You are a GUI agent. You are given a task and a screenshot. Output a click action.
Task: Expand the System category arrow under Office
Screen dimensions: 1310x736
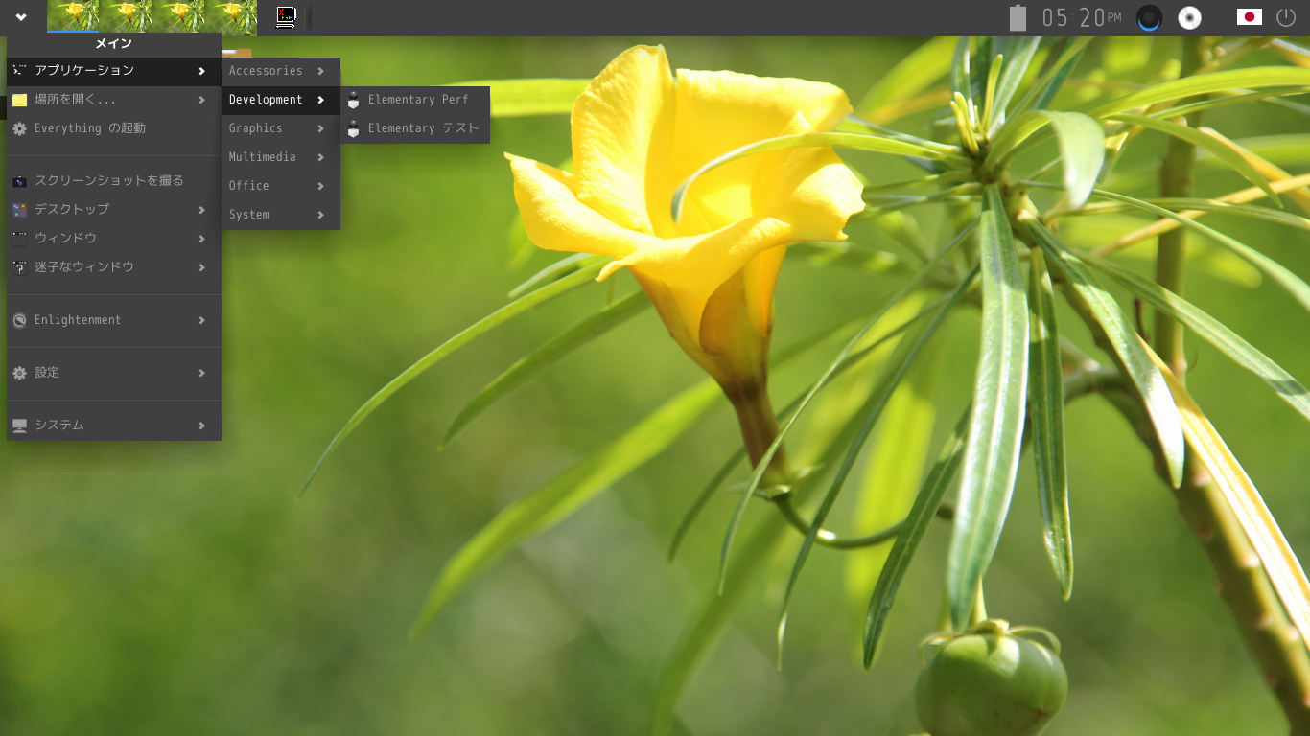[x=320, y=215]
